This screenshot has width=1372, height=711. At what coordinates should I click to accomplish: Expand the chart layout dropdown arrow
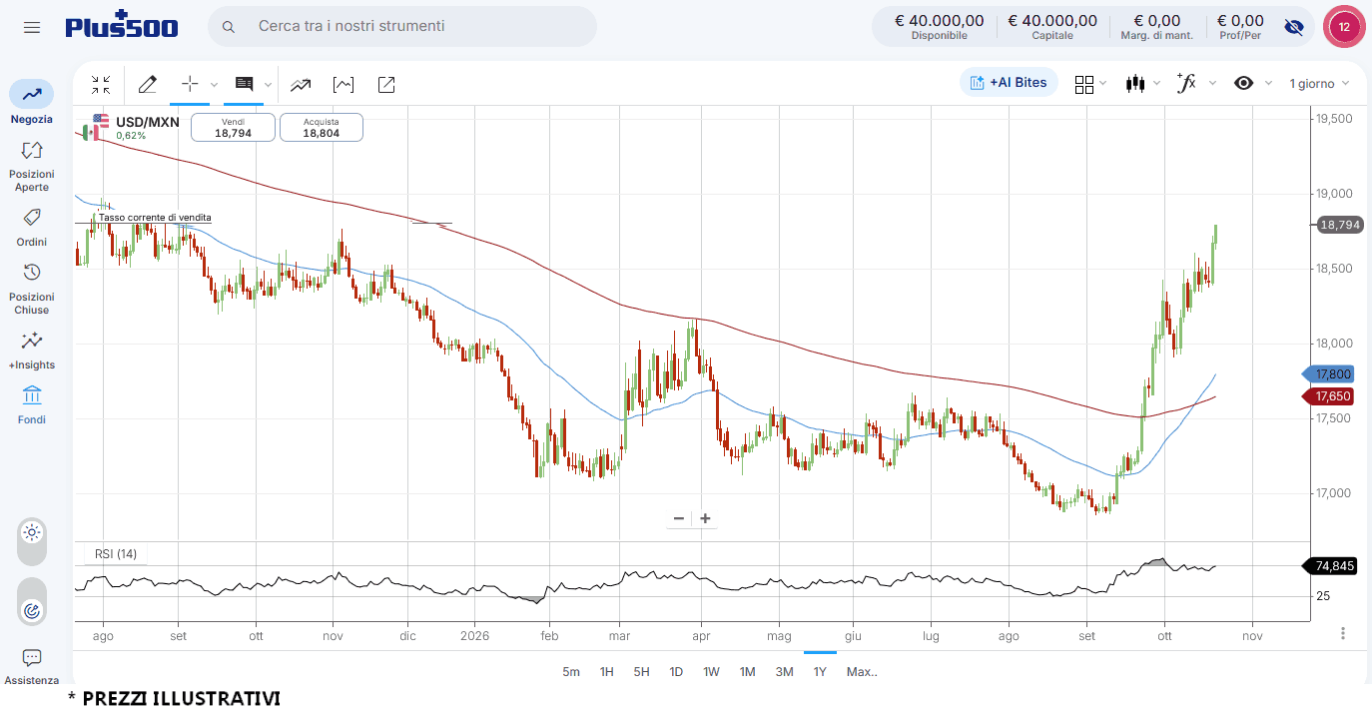pos(1103,84)
